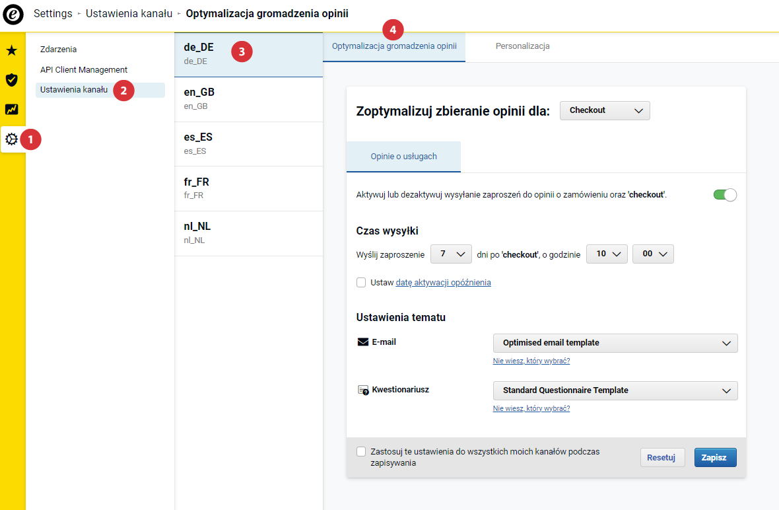Click the eTrusted logo icon
The image size is (779, 510).
click(x=13, y=14)
